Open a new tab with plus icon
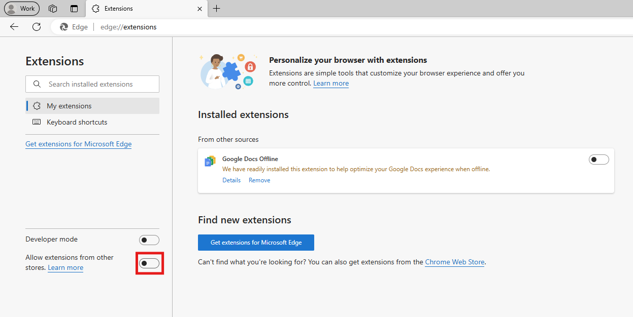This screenshot has width=633, height=317. click(x=217, y=9)
